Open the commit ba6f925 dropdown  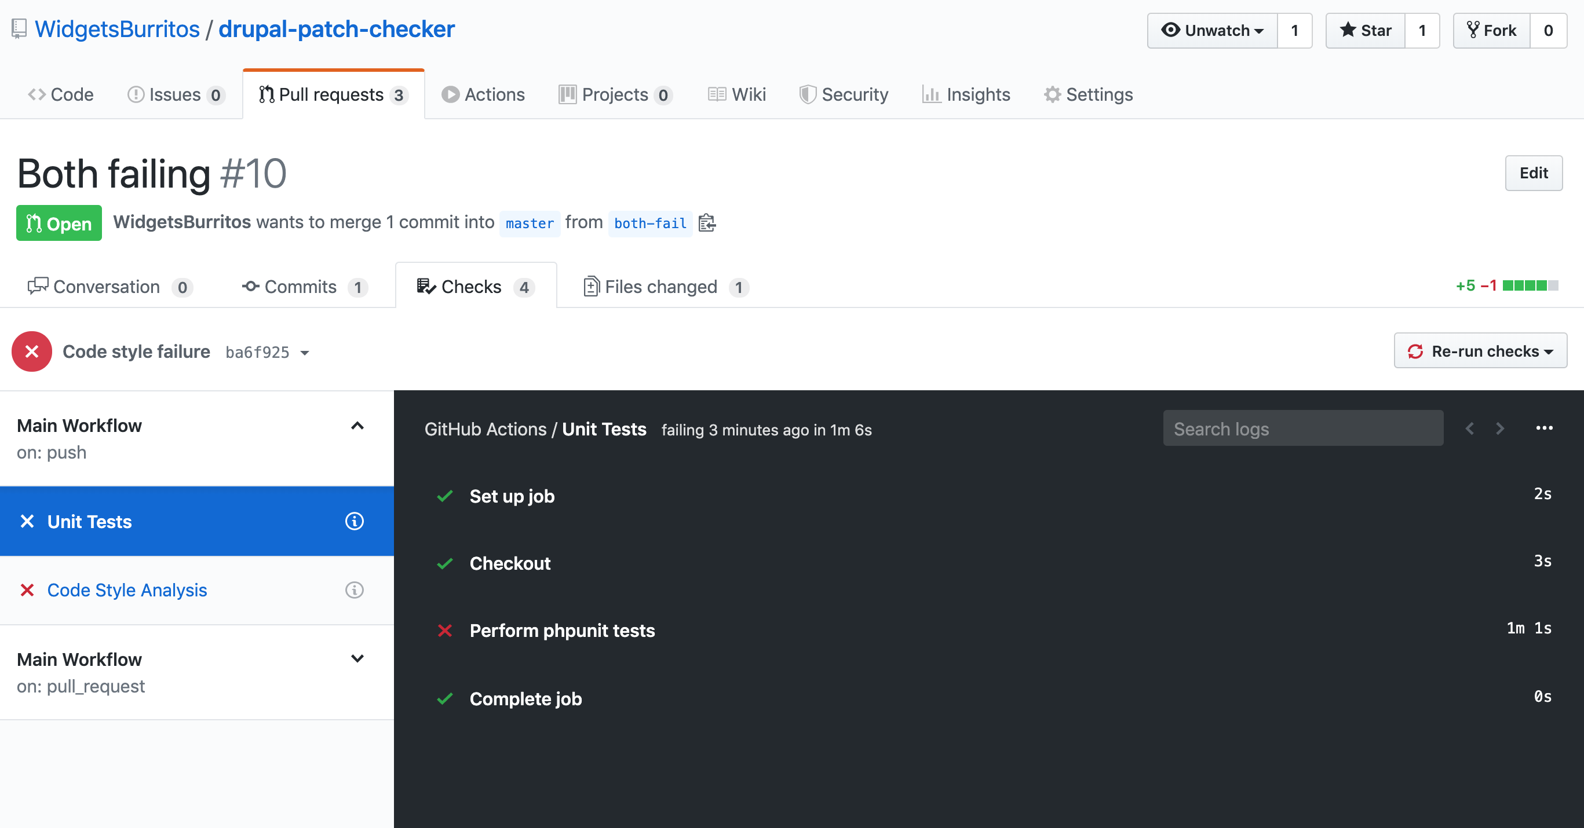(268, 352)
